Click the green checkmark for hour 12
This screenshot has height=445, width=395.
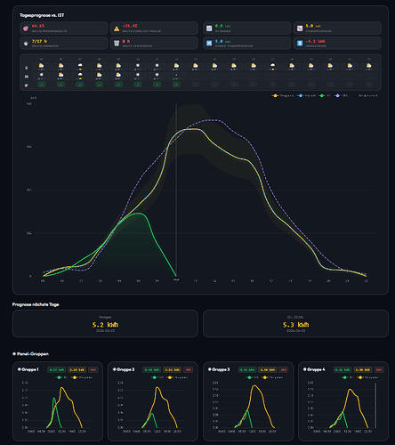176,85
